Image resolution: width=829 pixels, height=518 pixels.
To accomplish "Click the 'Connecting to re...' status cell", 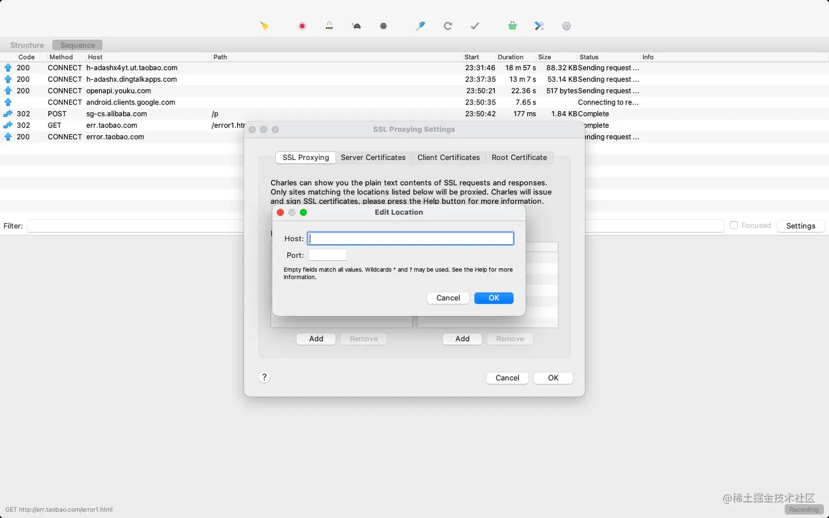I will coord(608,102).
